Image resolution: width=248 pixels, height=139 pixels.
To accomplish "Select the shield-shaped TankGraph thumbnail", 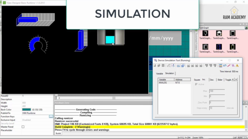I will [205, 33].
